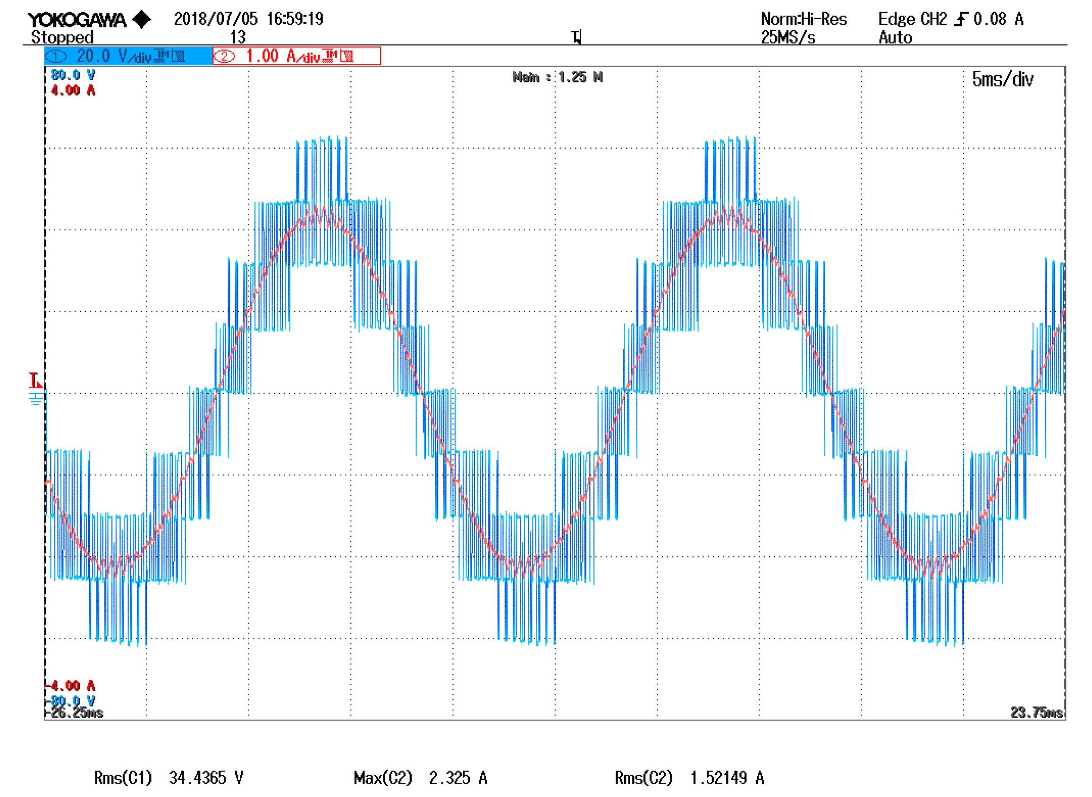This screenshot has height=797, width=1092.
Task: Click the CH2 bandwidth limit box icon
Action: tap(347, 57)
